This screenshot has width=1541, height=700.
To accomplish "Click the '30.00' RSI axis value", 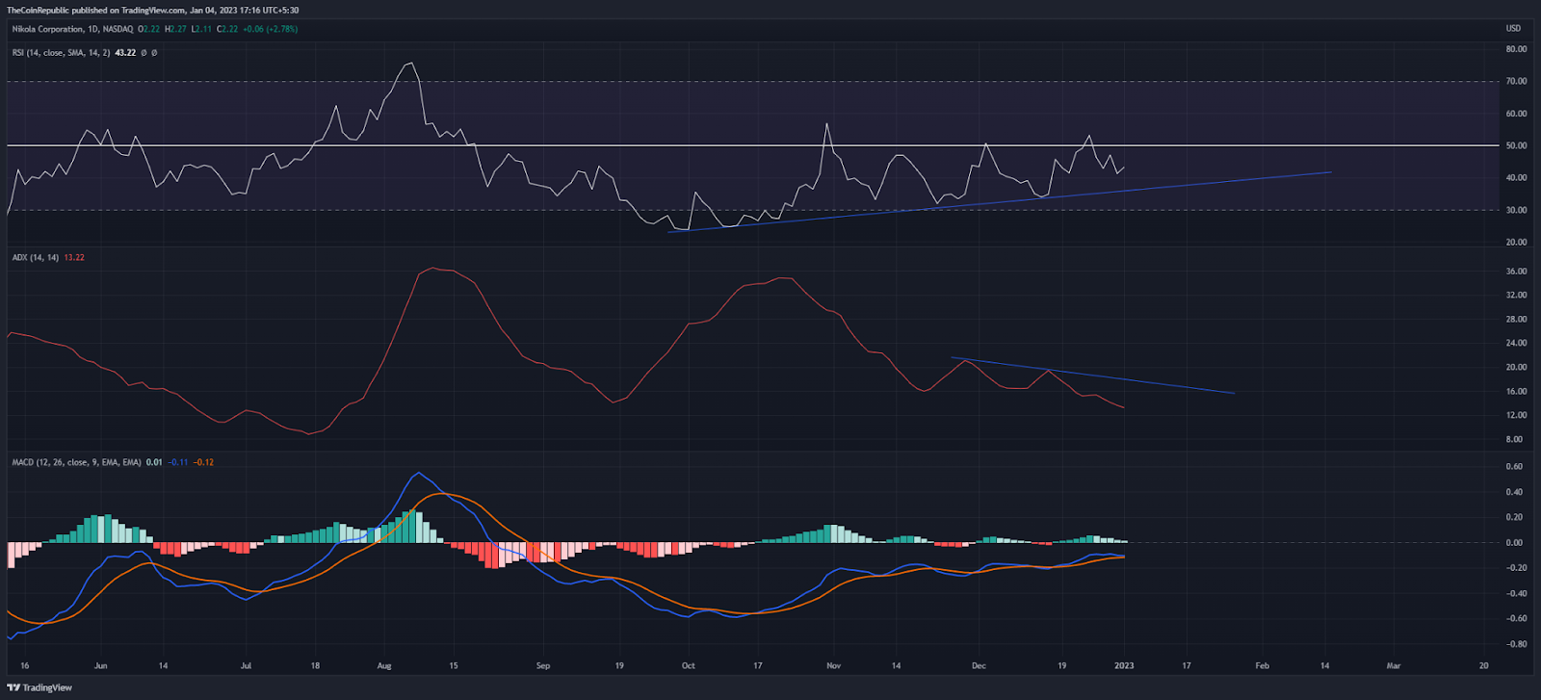I will click(x=1516, y=211).
